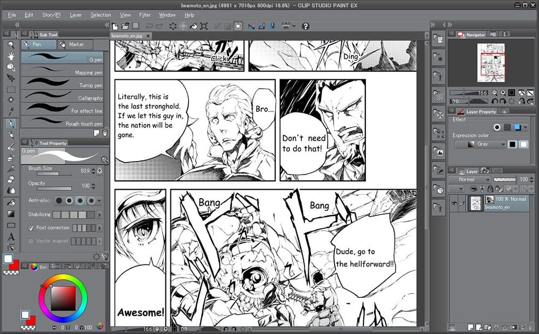Select the Airbrush tool
Viewport: 539px width, 334px height.
[11, 158]
